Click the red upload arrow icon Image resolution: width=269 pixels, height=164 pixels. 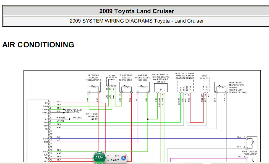click(x=108, y=156)
